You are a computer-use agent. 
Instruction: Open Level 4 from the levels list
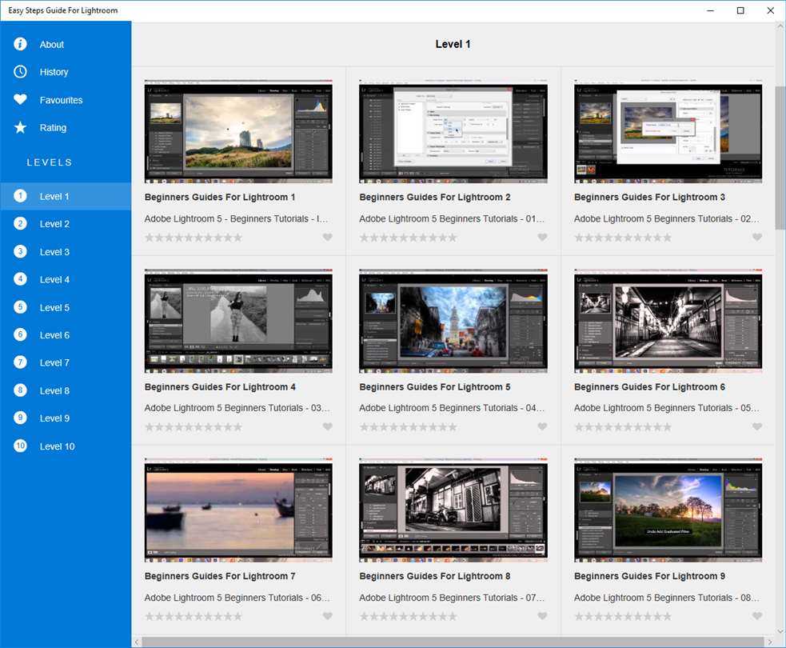54,280
